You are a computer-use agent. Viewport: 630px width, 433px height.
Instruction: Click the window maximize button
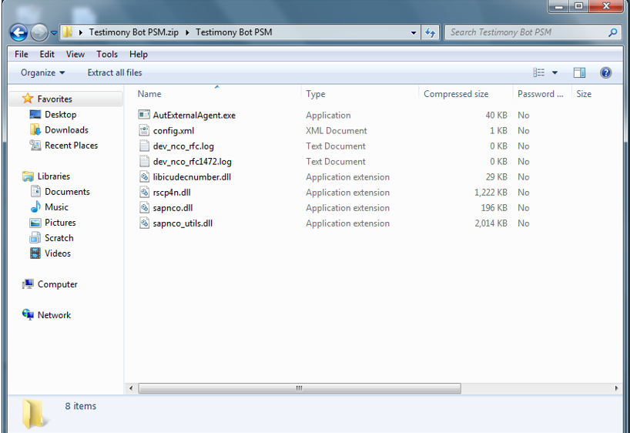click(x=579, y=5)
